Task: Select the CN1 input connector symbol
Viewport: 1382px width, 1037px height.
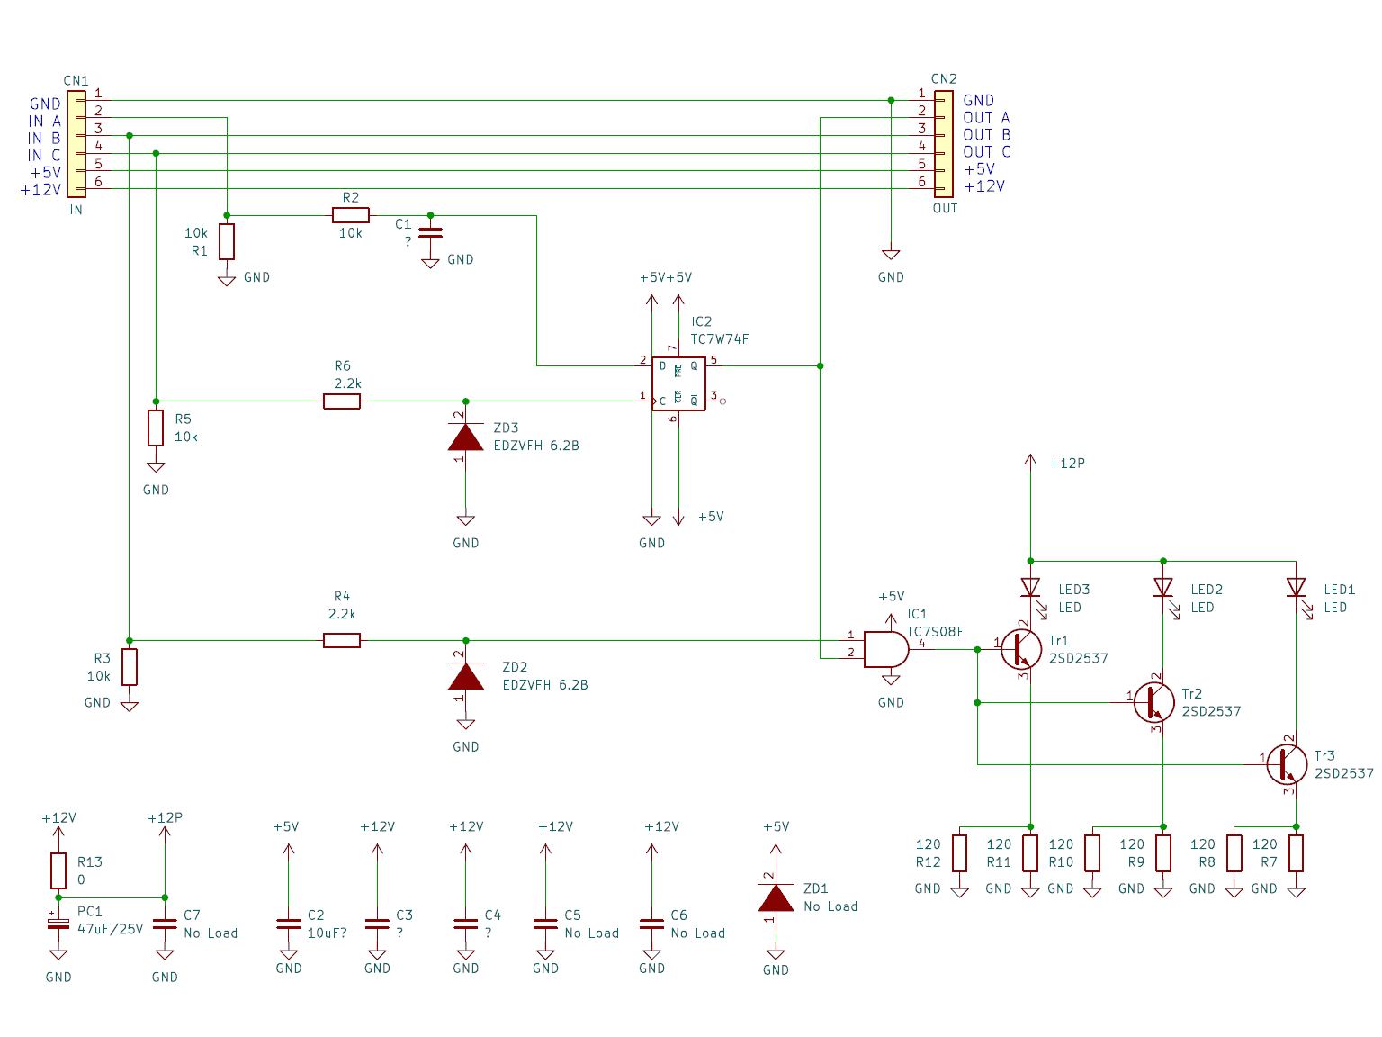Action: (76, 143)
